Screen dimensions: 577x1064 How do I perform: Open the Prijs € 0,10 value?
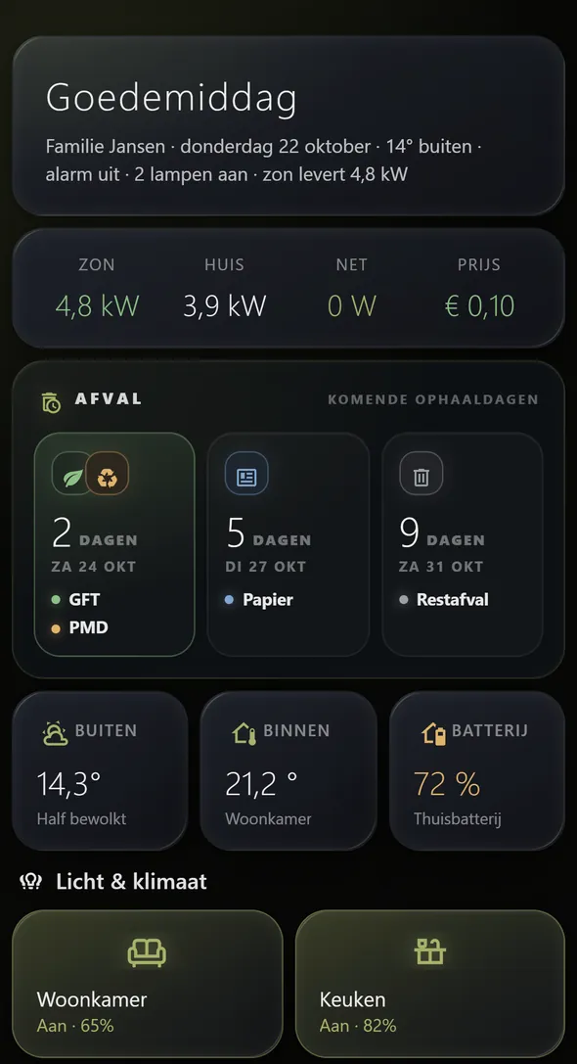[479, 305]
